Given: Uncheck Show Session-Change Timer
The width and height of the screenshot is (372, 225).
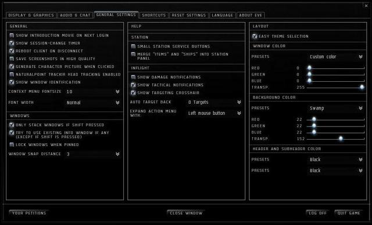Looking at the screenshot, I should pyautogui.click(x=12, y=43).
